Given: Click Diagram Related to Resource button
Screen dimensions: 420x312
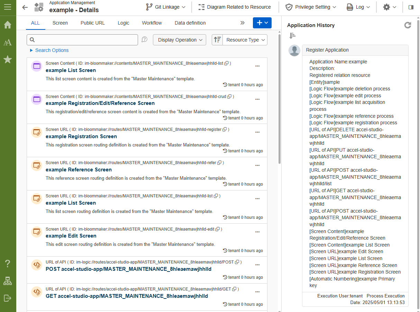Looking at the screenshot, I should coord(235,7).
